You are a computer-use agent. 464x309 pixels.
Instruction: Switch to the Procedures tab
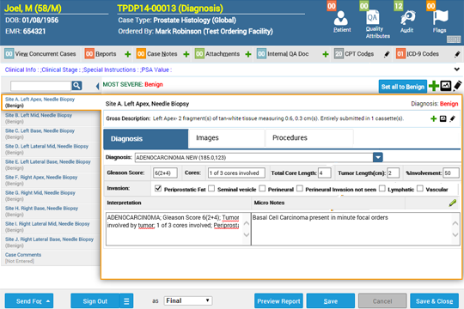click(x=309, y=138)
